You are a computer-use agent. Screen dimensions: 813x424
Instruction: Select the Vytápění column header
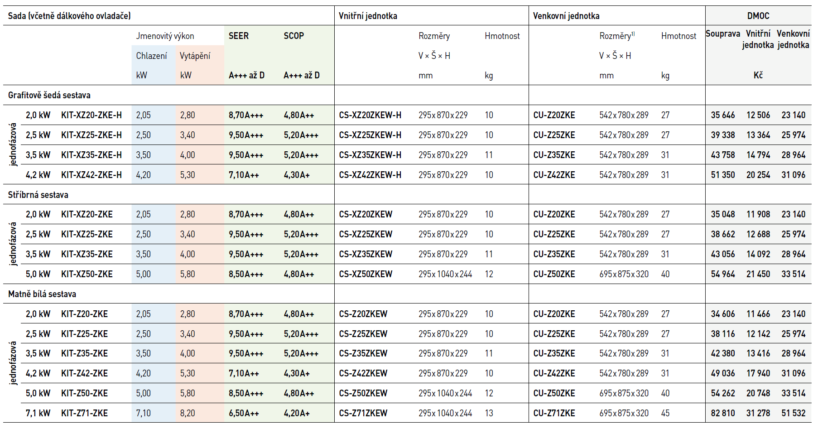click(x=195, y=56)
